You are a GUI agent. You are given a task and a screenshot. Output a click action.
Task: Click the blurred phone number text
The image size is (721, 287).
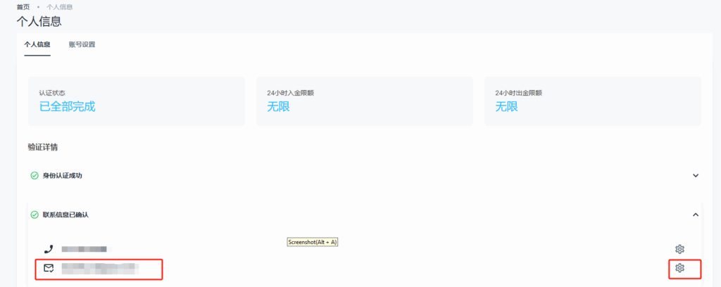pyautogui.click(x=83, y=249)
